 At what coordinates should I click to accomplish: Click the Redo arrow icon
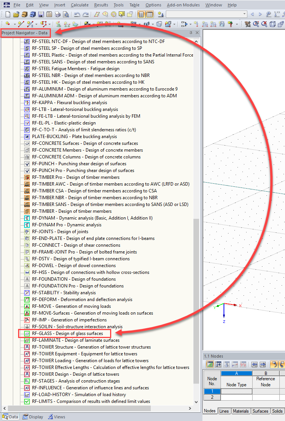(x=86, y=14)
